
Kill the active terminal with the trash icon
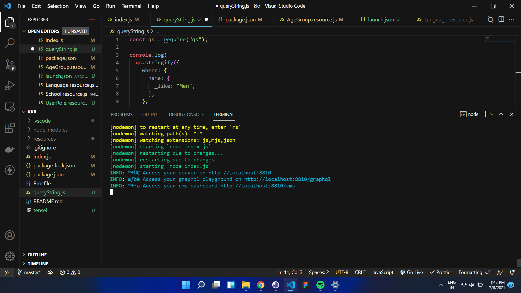[x=512, y=114]
